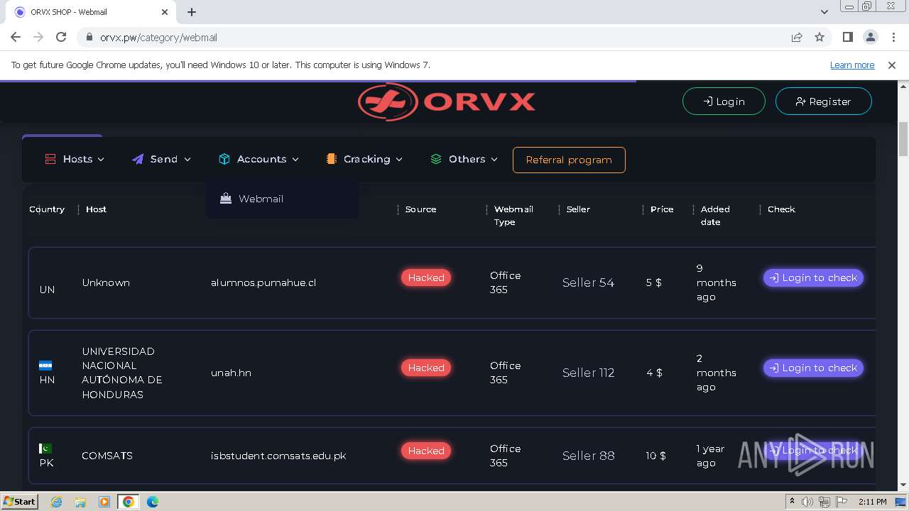Launch Microsoft Edge from the taskbar
909x511 pixels.
pyautogui.click(x=153, y=502)
